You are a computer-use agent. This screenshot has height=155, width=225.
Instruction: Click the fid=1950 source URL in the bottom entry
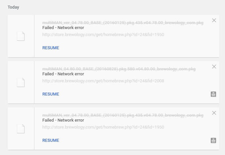click(103, 127)
